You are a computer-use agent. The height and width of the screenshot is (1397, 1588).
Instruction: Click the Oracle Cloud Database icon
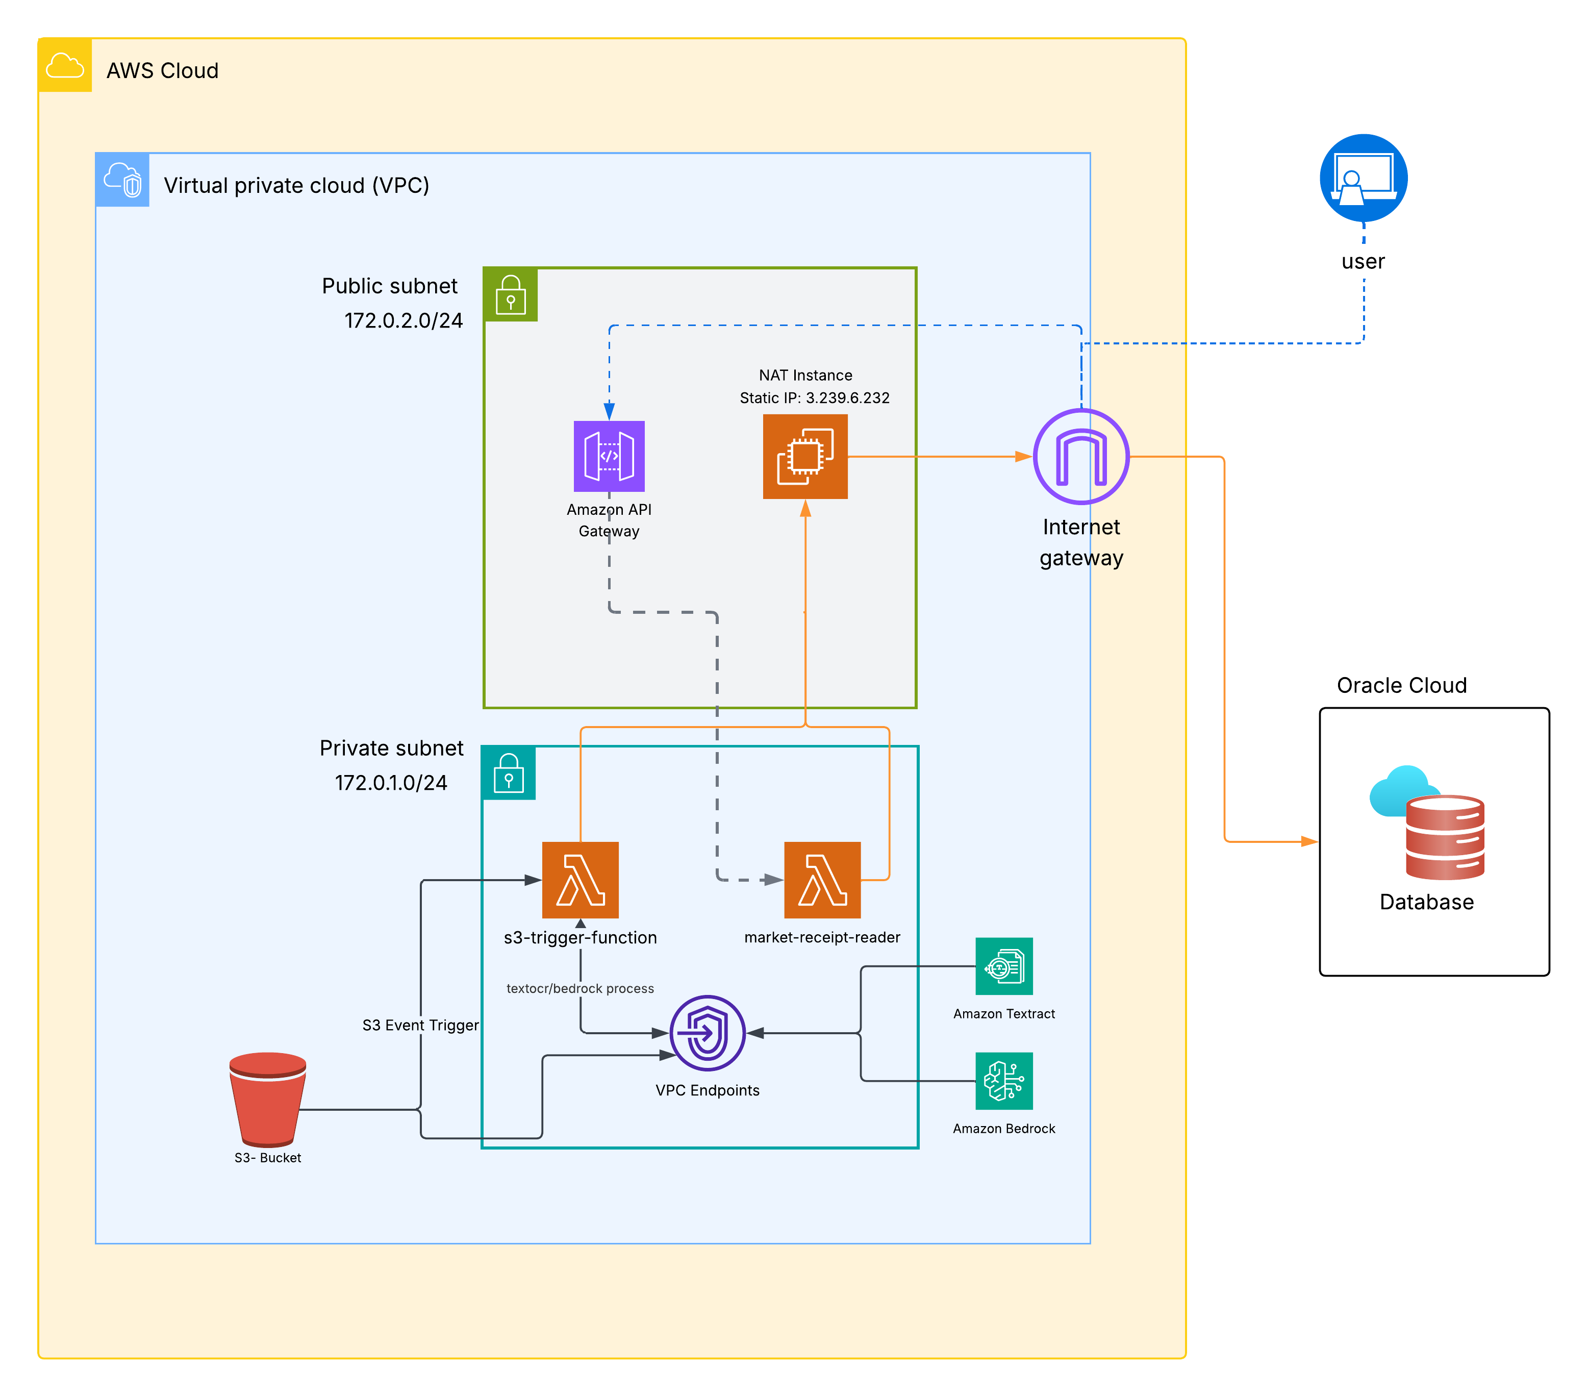point(1428,823)
